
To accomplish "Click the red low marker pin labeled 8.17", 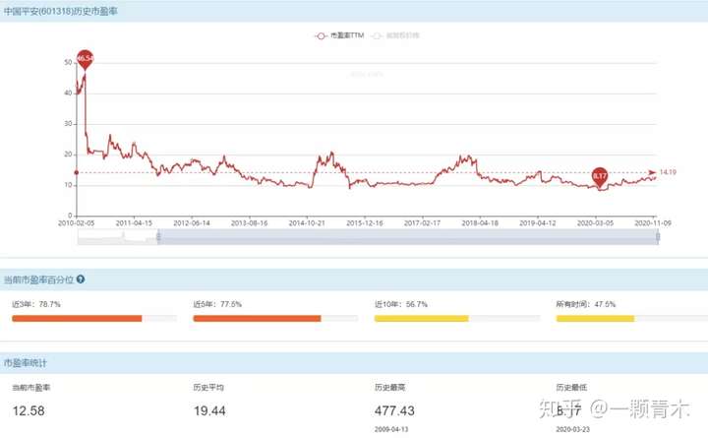I will point(600,177).
